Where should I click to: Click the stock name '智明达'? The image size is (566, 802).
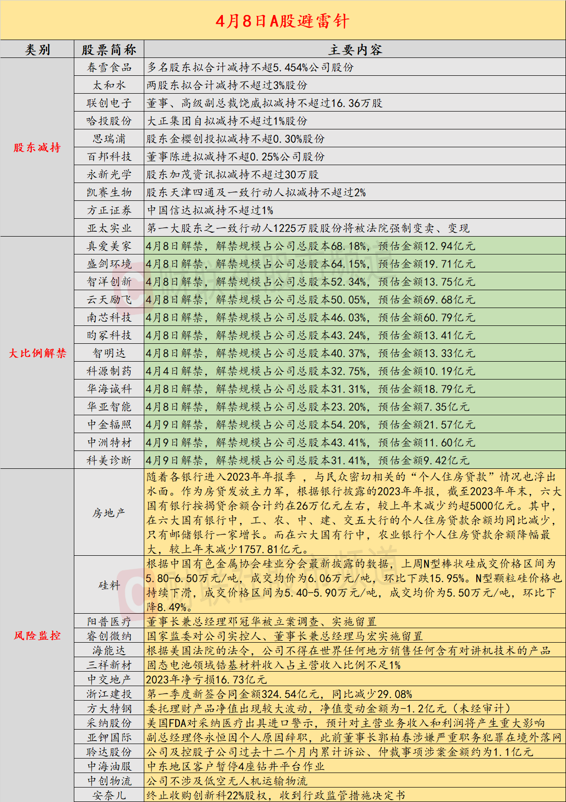coord(109,353)
